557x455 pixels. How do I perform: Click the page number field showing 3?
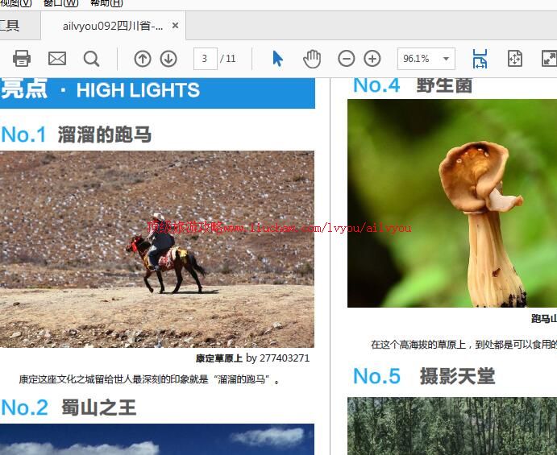(206, 59)
